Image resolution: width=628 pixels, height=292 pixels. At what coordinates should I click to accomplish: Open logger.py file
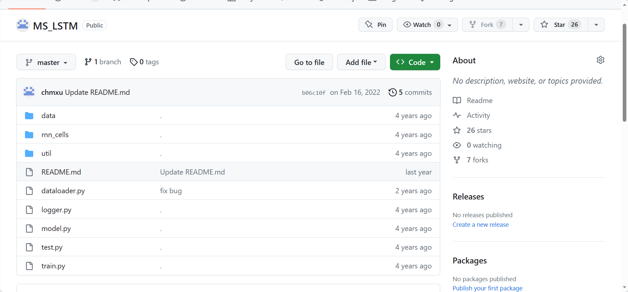(x=56, y=210)
